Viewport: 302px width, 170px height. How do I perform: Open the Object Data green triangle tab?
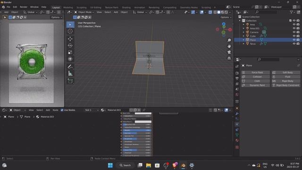tap(237, 135)
